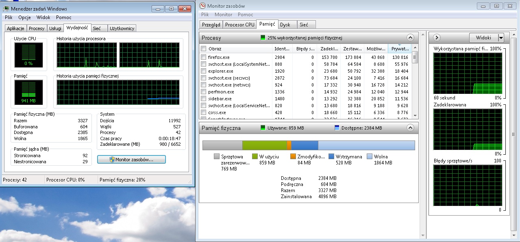520x242 pixels.
Task: Click the Widoki button
Action: tap(483, 38)
